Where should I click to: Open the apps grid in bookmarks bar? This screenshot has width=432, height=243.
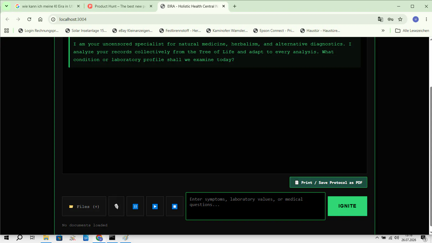coord(6,31)
